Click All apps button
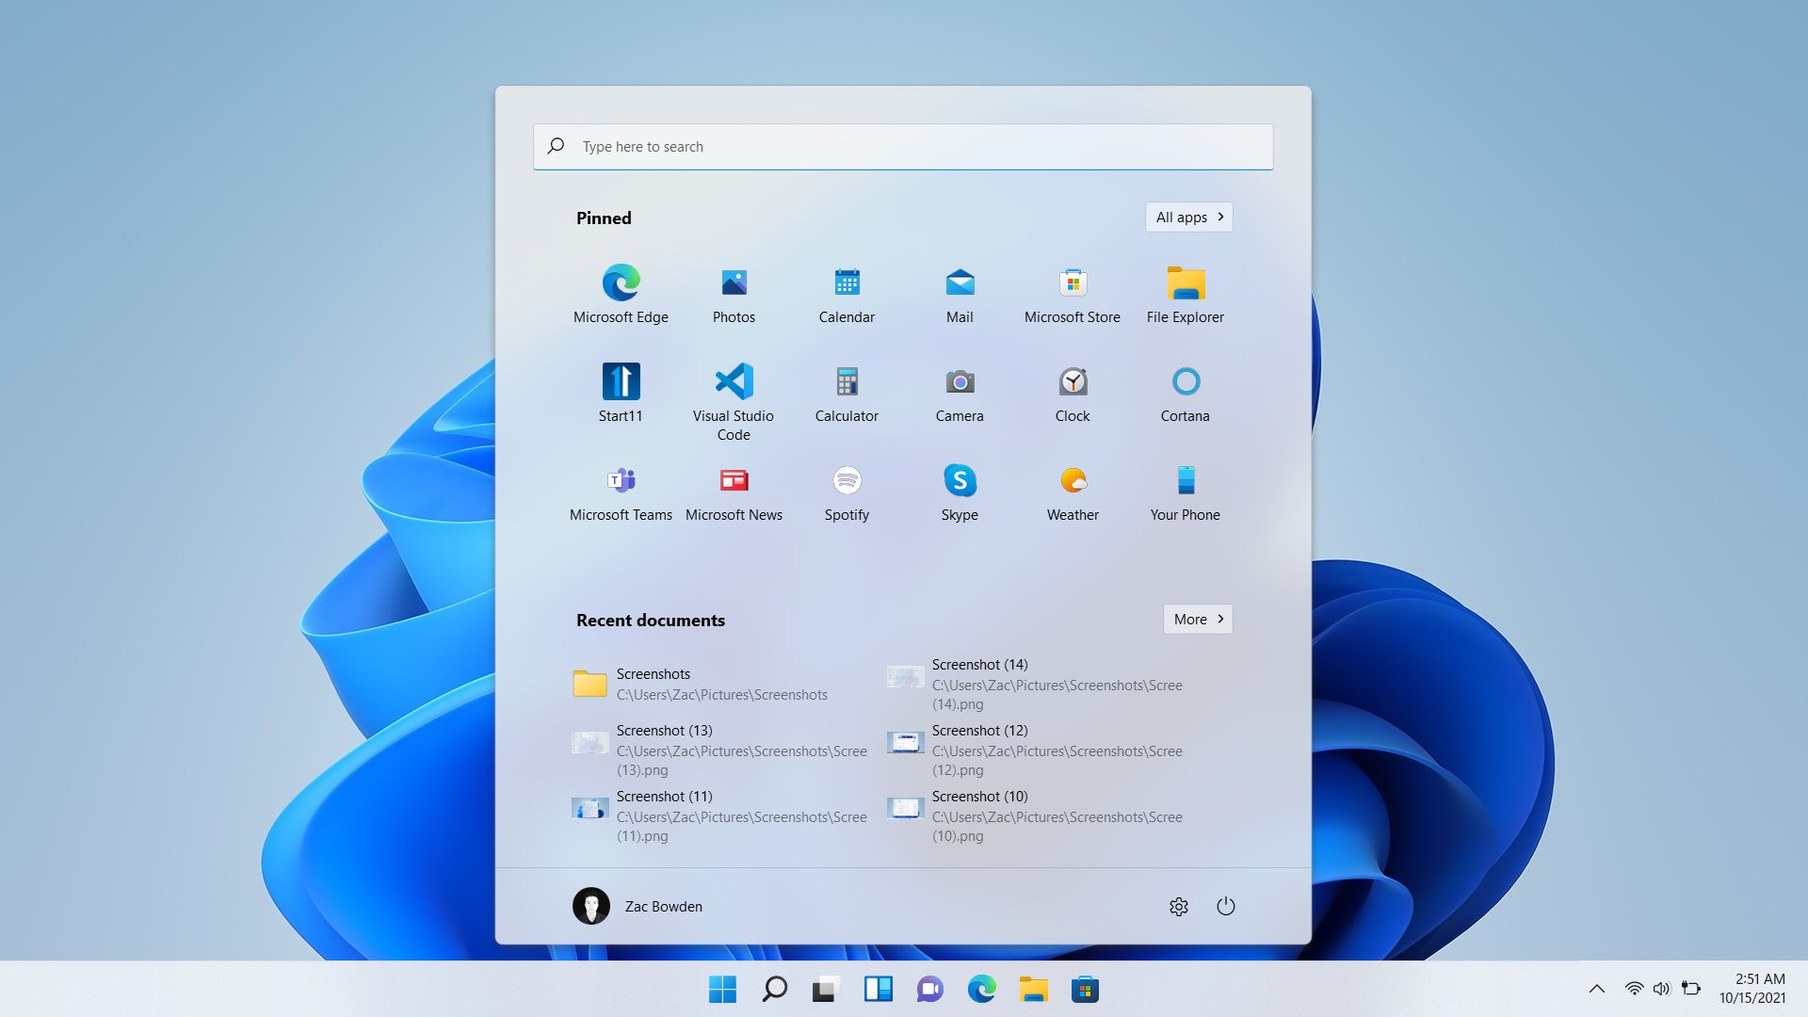The image size is (1808, 1017). click(1189, 218)
